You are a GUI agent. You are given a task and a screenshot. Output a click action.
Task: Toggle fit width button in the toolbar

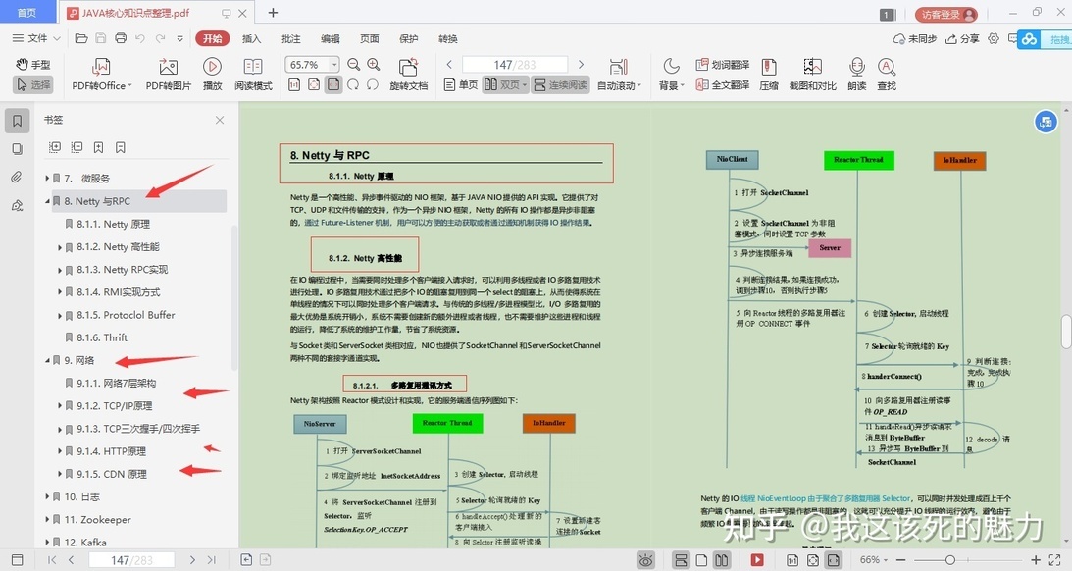tap(332, 84)
